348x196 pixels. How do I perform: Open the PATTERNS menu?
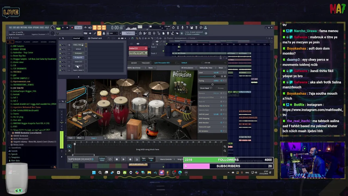[24, 27]
